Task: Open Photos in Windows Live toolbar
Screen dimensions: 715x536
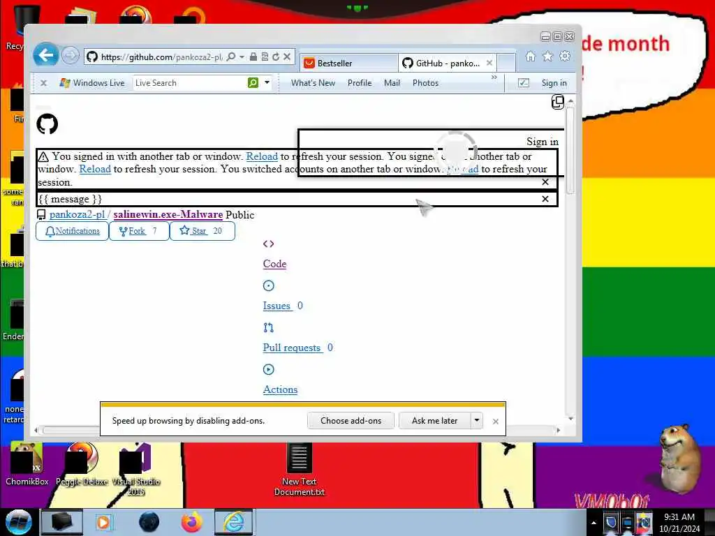Action: coord(425,83)
